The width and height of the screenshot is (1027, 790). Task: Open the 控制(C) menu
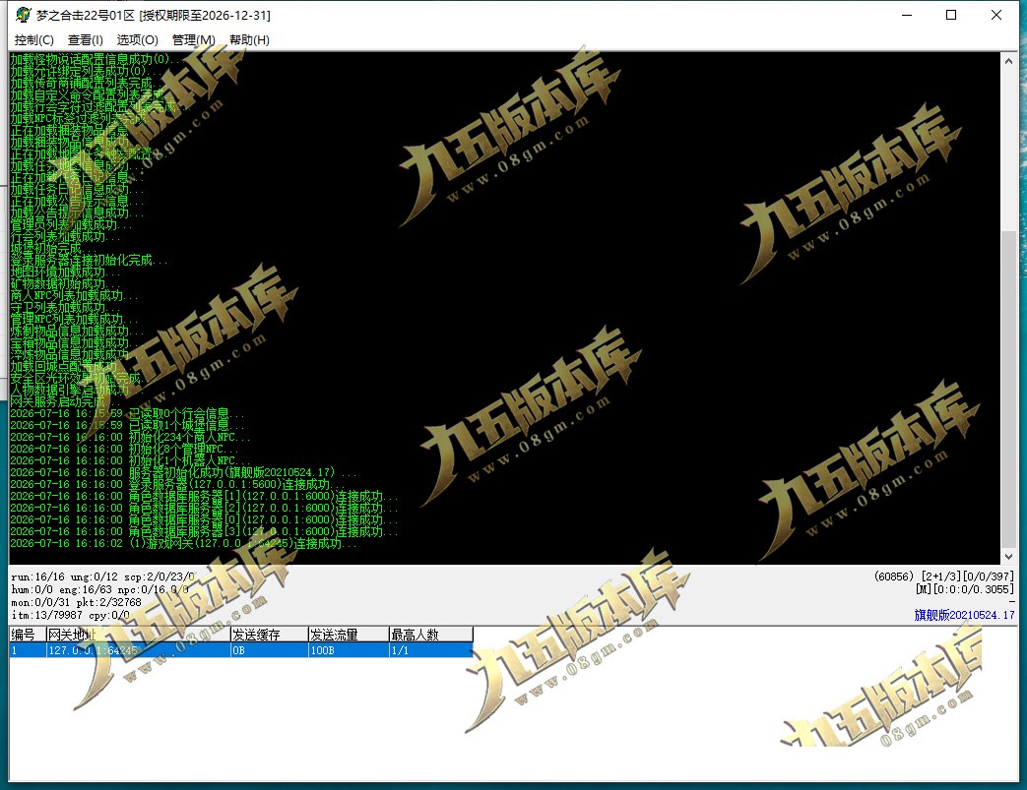pyautogui.click(x=34, y=40)
